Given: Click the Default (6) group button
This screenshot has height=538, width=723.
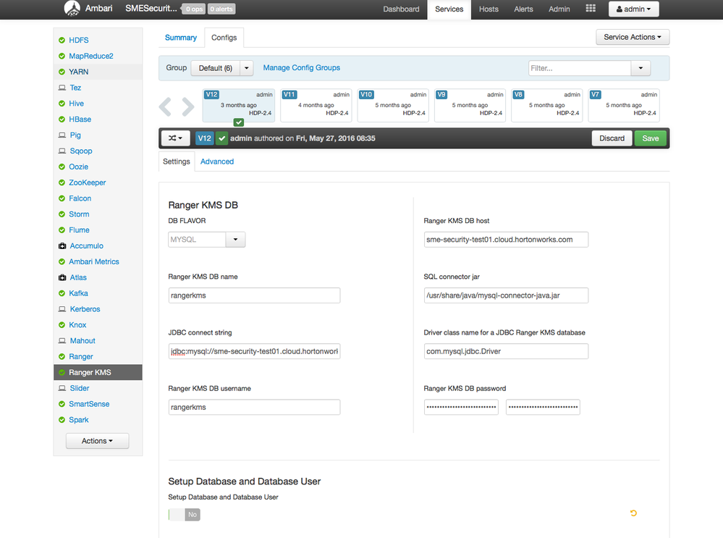Looking at the screenshot, I should (216, 68).
